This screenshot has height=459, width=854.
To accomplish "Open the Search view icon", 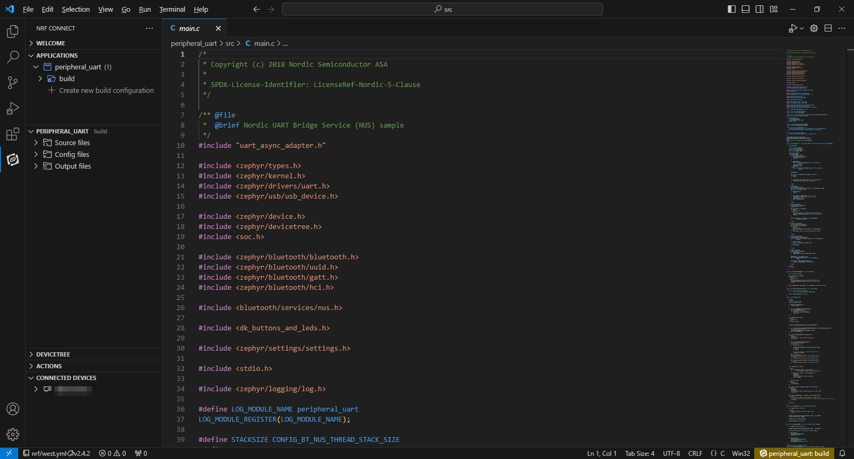I will point(13,57).
